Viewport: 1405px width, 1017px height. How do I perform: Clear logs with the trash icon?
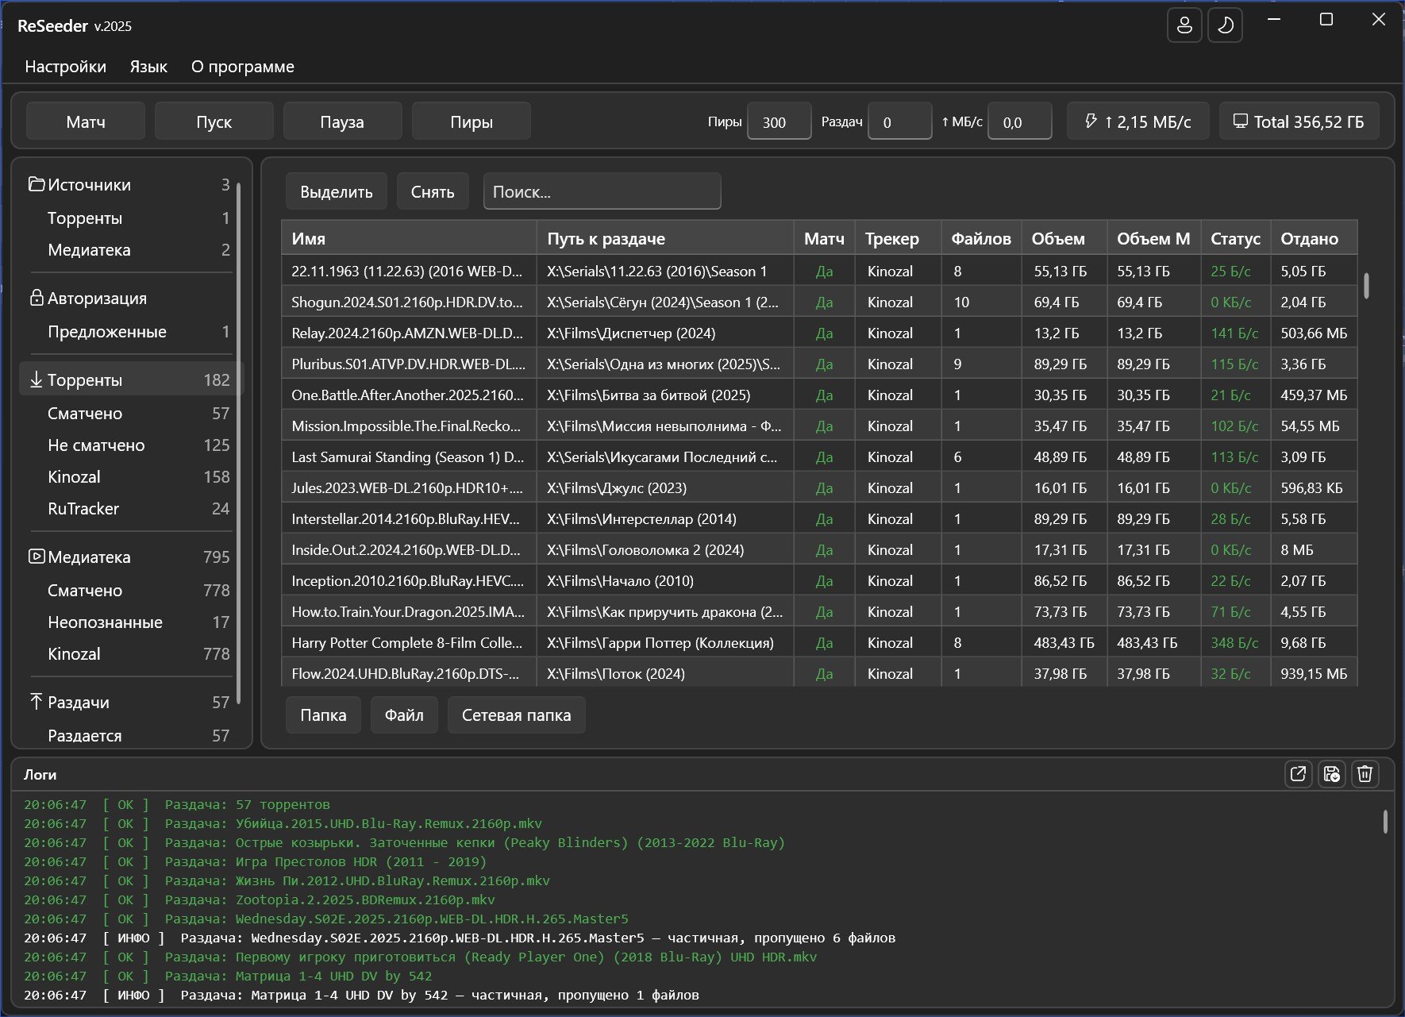[x=1365, y=773]
